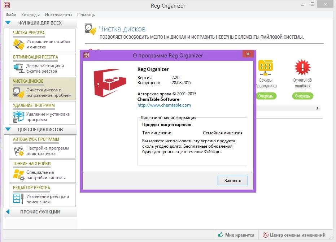This screenshot has height=242, width=336.
Task: Click Специальные настройки системы text
Action: pos(46,175)
